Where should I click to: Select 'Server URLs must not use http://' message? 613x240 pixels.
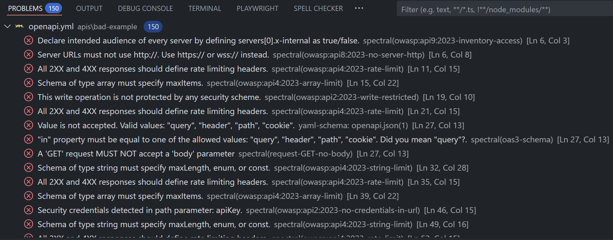point(153,55)
